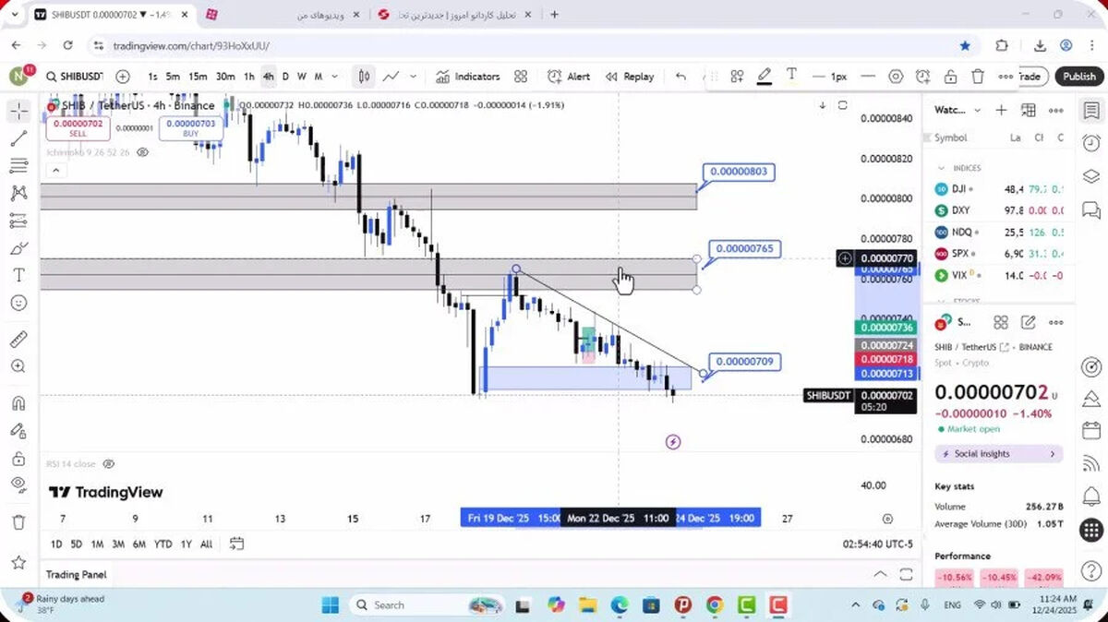The image size is (1108, 622).
Task: Open drawing settings gear icon
Action: [x=896, y=77]
